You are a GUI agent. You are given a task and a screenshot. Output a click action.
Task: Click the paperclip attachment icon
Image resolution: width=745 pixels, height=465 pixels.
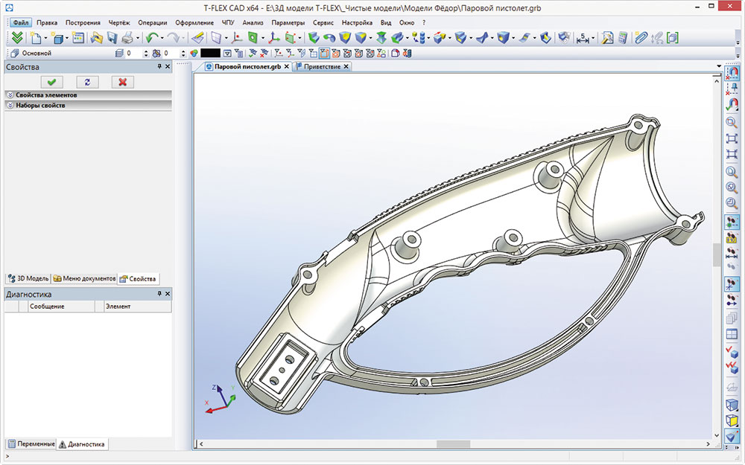click(x=640, y=37)
